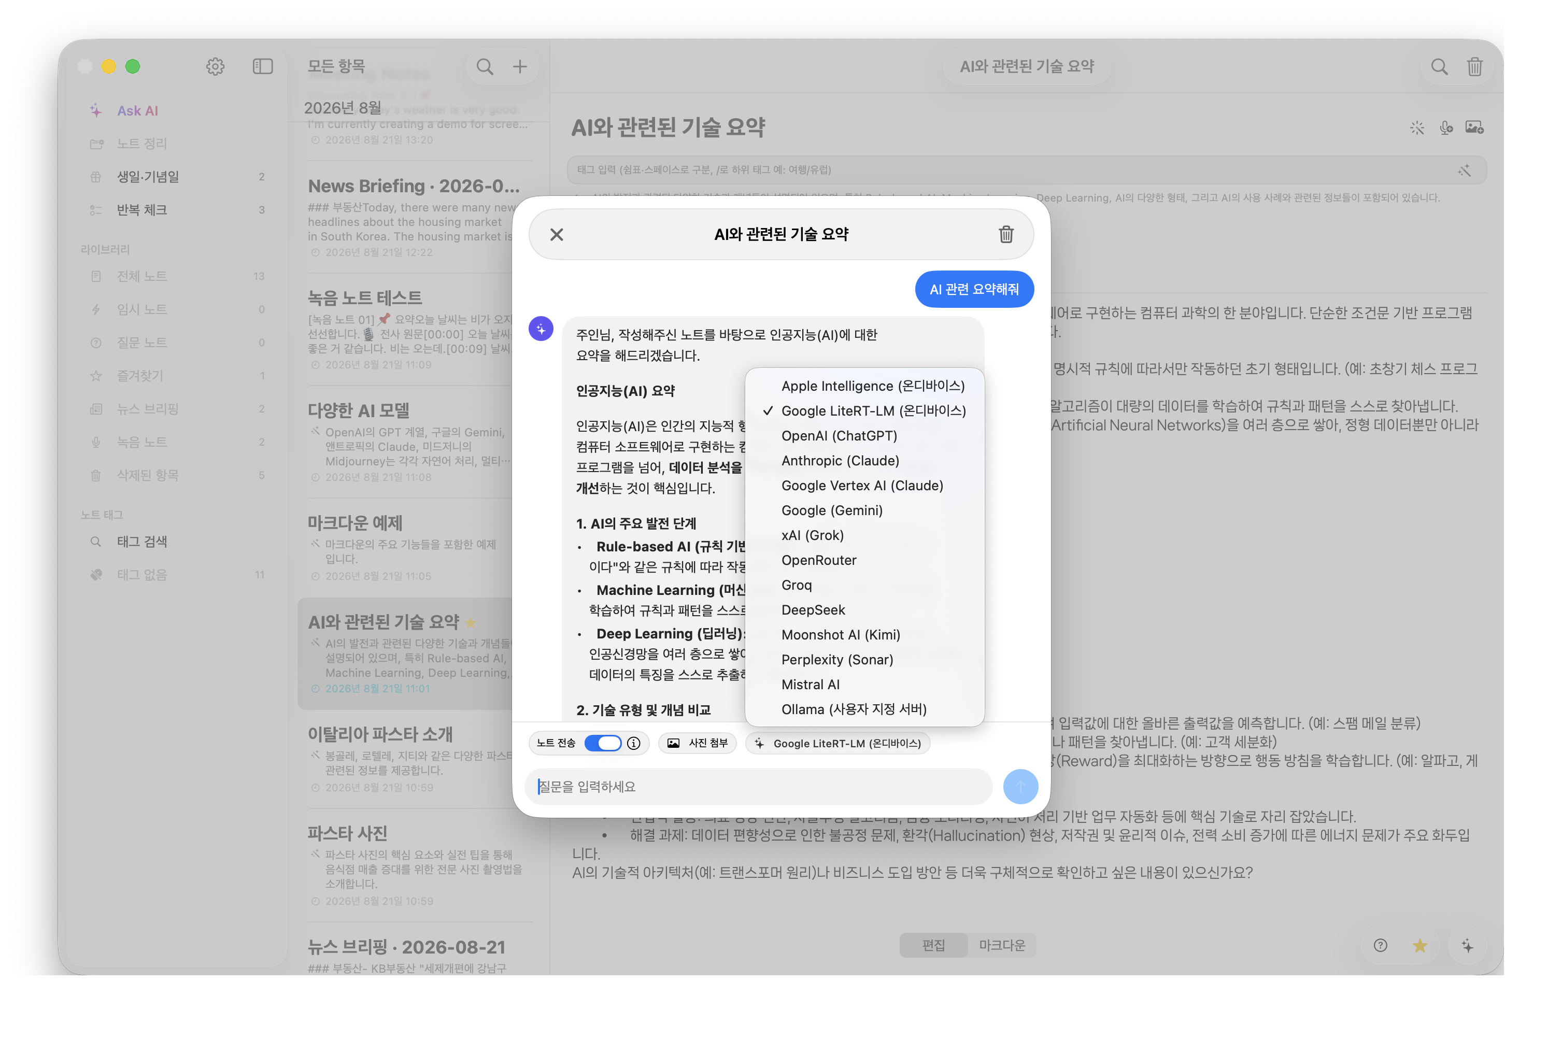
Task: Open 녹음 노트 library item
Action: click(x=177, y=442)
